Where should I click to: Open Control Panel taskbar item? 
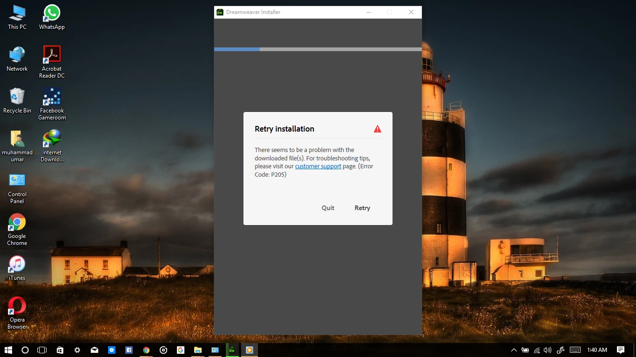pyautogui.click(x=215, y=350)
